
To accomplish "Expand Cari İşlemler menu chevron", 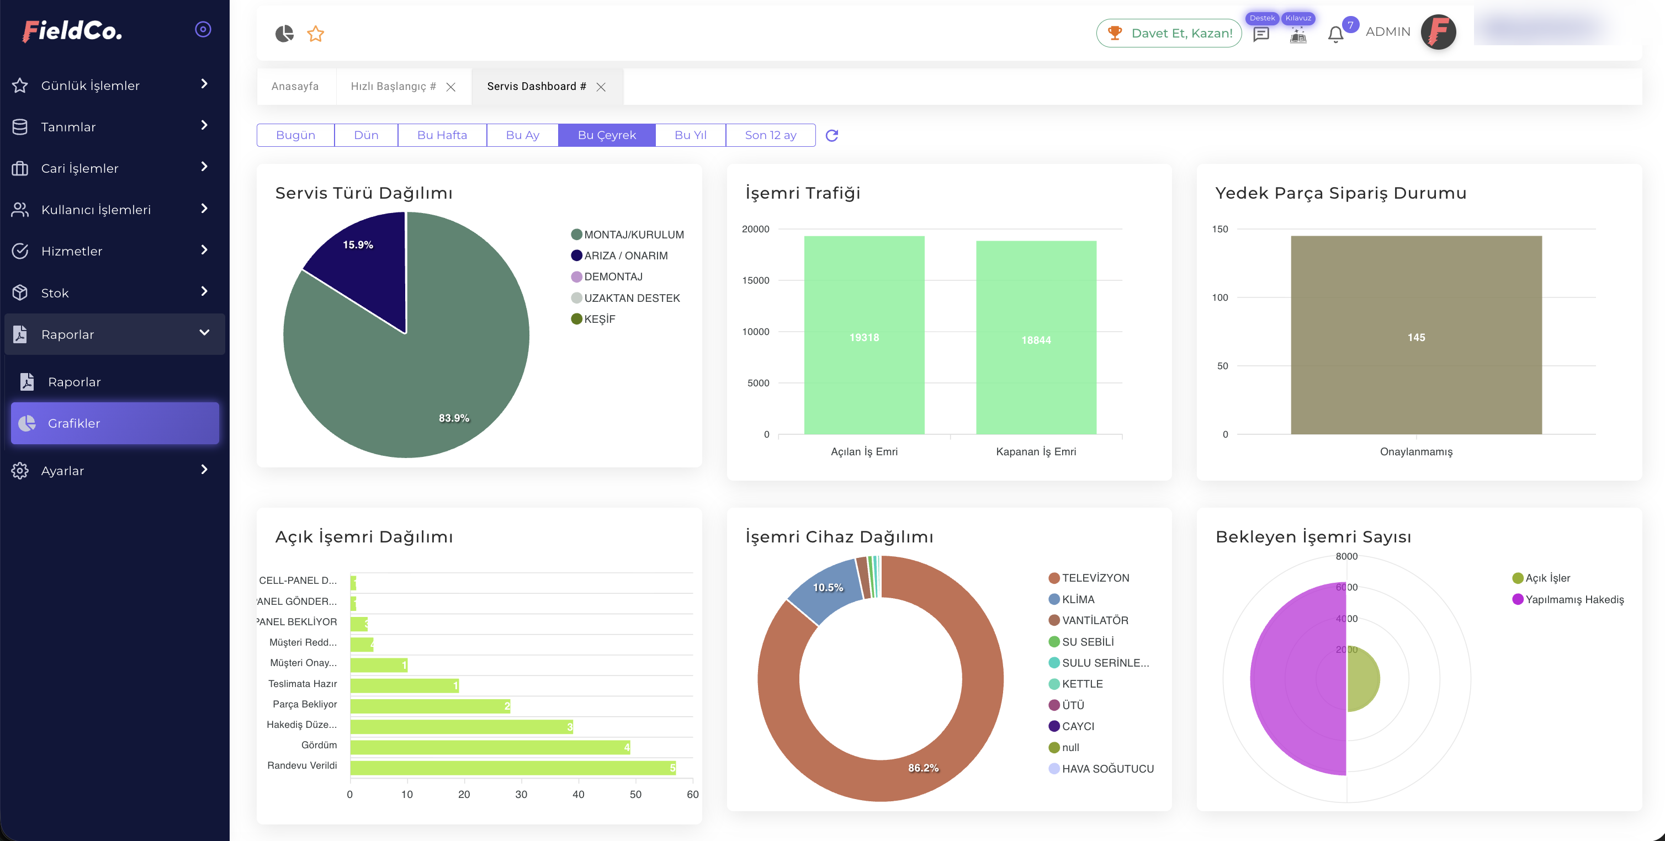I will 204,167.
